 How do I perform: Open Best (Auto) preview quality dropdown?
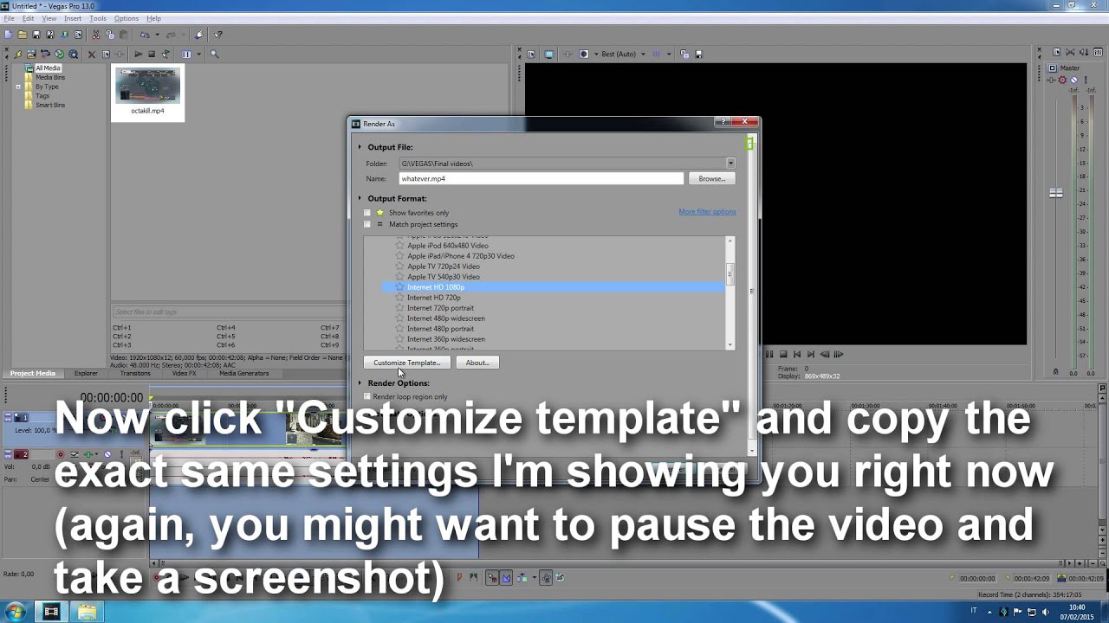pos(643,54)
